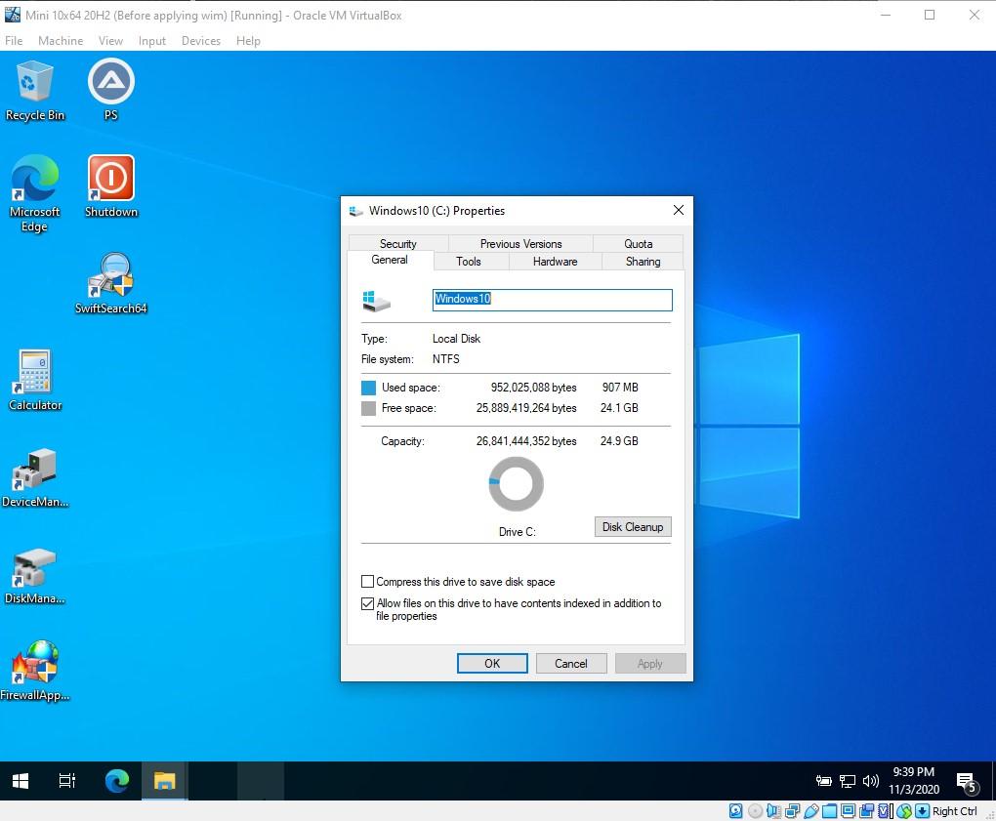Click the '26,841,444,352 bytes' capacity value
Image resolution: width=996 pixels, height=821 pixels.
pyautogui.click(x=526, y=441)
